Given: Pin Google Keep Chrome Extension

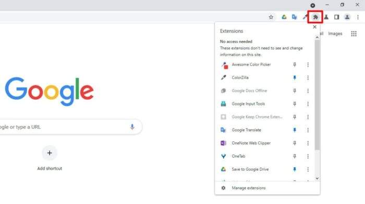Looking at the screenshot, I should pyautogui.click(x=295, y=117).
